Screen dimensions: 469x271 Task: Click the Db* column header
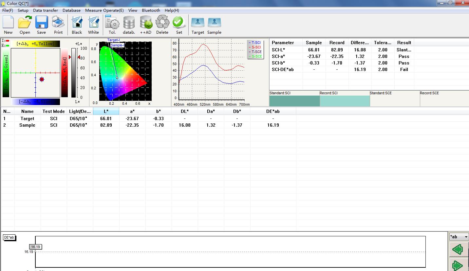click(237, 111)
